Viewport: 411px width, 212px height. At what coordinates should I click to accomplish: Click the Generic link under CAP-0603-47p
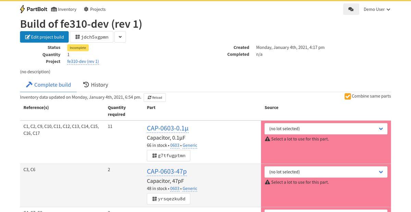pos(190,188)
